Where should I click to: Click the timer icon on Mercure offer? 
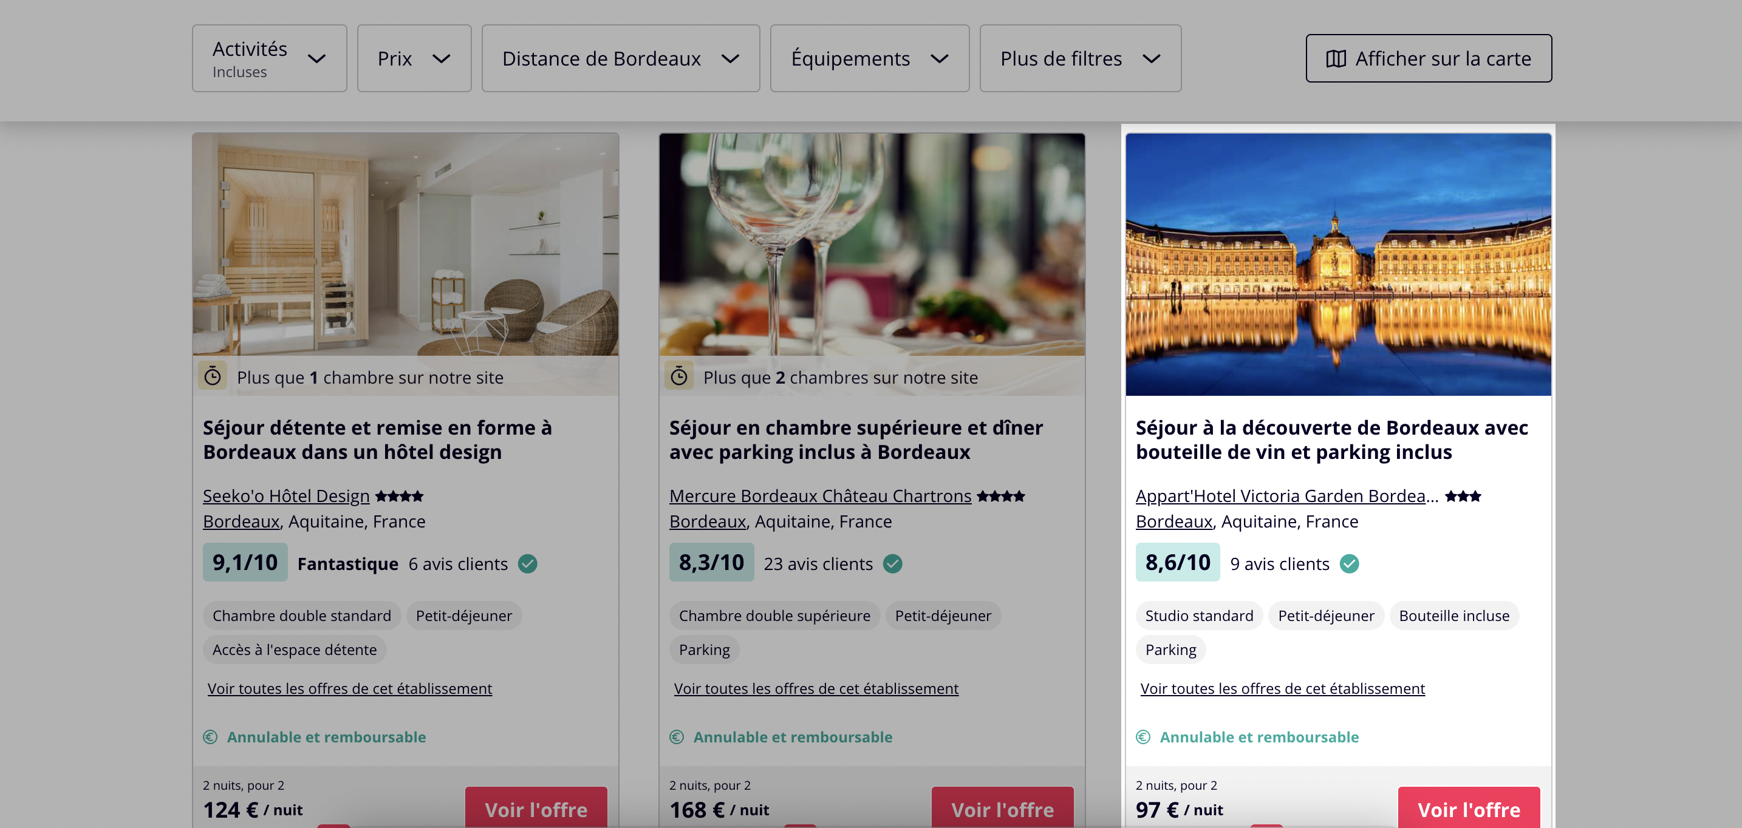679,376
